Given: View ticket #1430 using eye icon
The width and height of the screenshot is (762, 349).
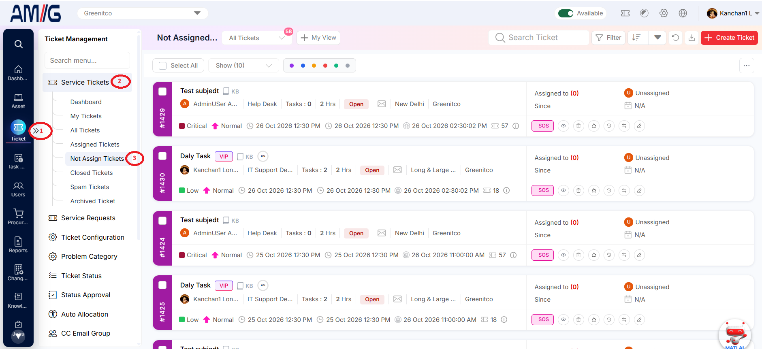Looking at the screenshot, I should pyautogui.click(x=563, y=190).
